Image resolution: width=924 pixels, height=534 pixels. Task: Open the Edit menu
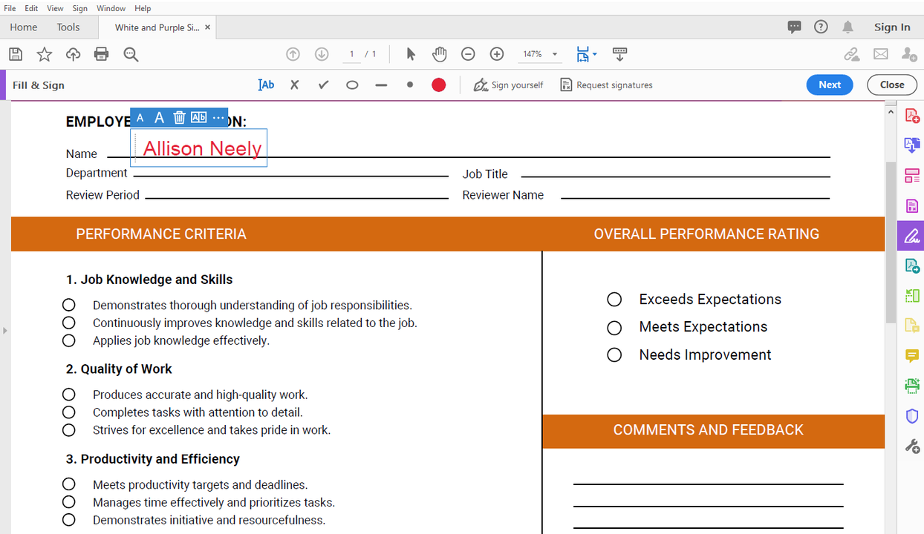tap(30, 8)
